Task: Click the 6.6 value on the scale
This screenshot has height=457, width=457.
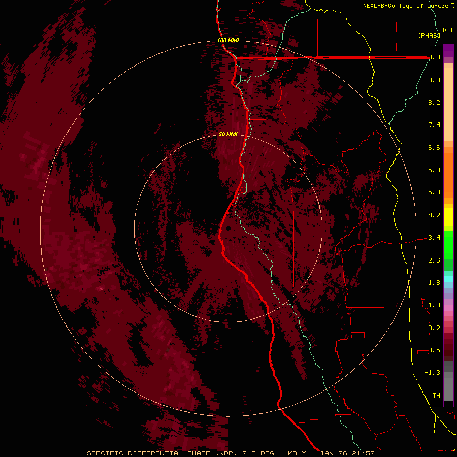Action: point(434,147)
